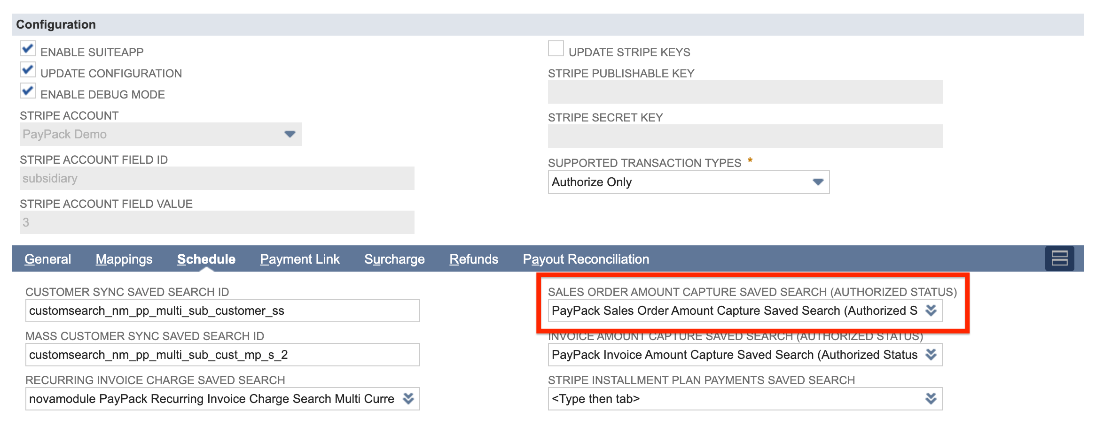Click the Mass Customer Sync Saved Search field
Image resolution: width=1096 pixels, height=425 pixels.
[211, 355]
